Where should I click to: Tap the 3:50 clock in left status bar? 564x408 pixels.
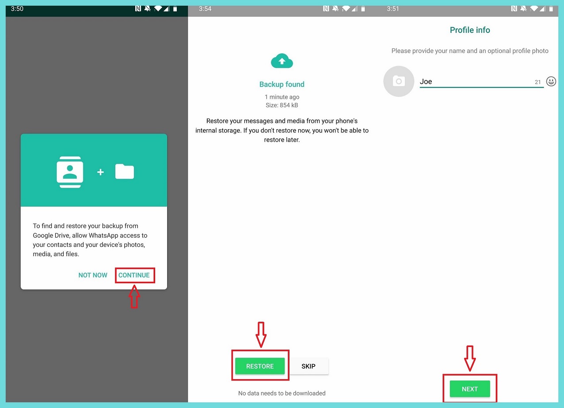pyautogui.click(x=17, y=8)
